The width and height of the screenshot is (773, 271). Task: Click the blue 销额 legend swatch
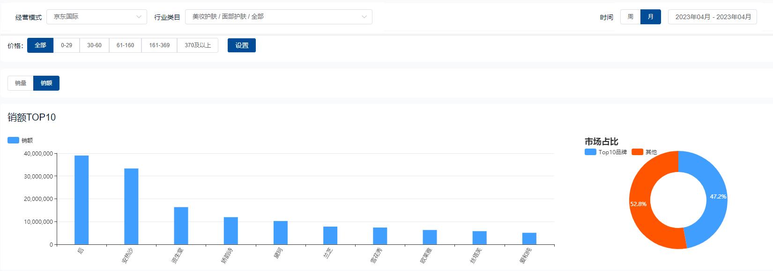pos(12,140)
